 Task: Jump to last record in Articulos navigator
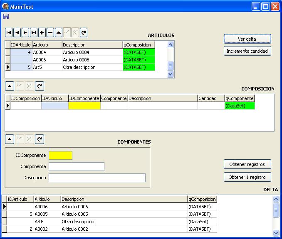pyautogui.click(x=34, y=32)
